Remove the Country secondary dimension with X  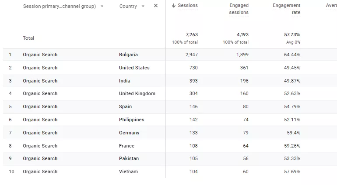pyautogui.click(x=156, y=6)
